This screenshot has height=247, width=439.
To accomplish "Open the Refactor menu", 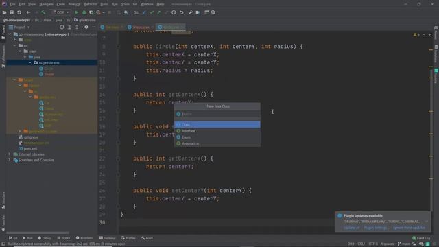I will point(91,4).
